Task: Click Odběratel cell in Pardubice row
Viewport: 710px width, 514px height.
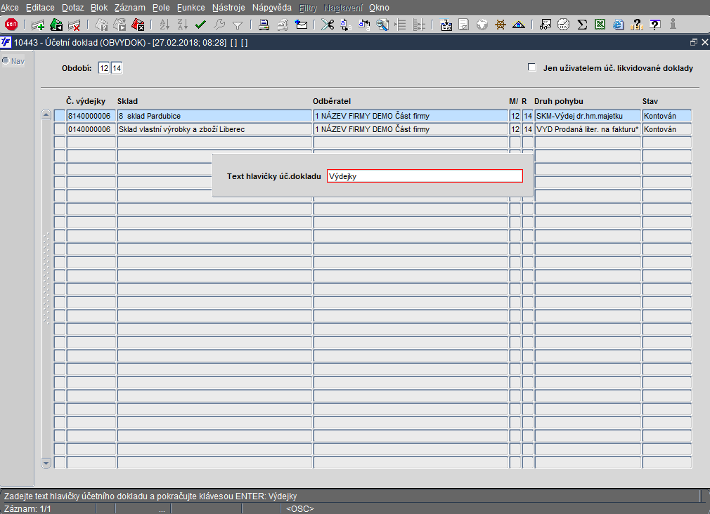Action: point(411,116)
